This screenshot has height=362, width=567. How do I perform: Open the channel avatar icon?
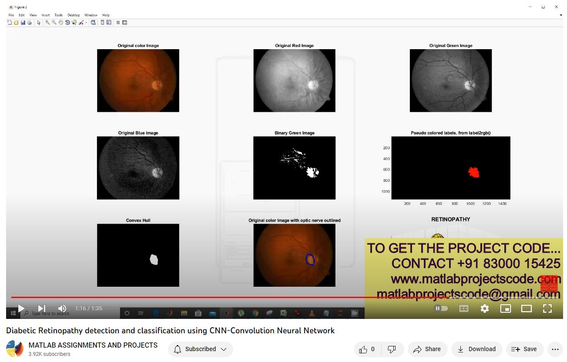[x=15, y=349]
